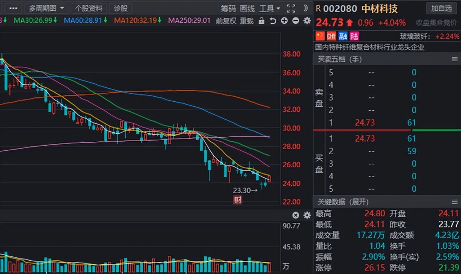Viewport: 461px width, 274px height.
Task: Click the blue 融 margin badge
Action: (x=343, y=36)
